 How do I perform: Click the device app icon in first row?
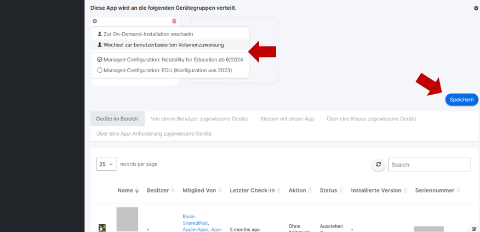click(x=102, y=228)
